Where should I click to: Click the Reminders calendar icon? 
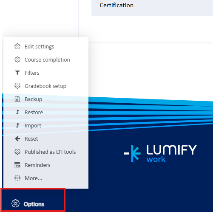[17, 165]
